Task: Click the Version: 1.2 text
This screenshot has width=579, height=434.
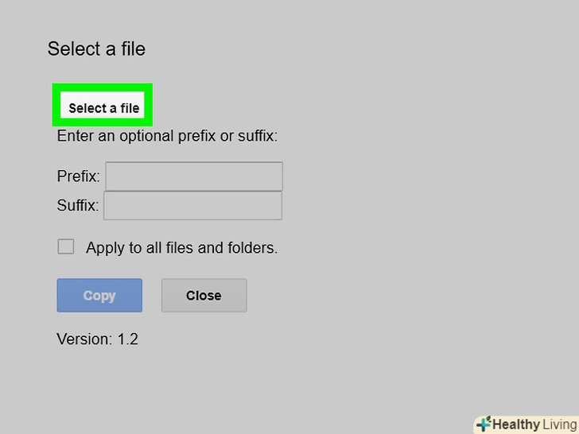Action: (x=97, y=339)
